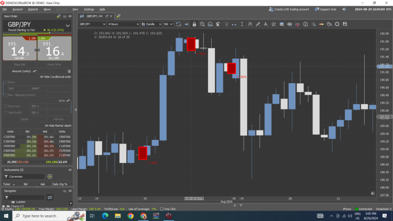393x221 pixels.
Task: Click the Currencies filter field
Action: pyautogui.click(x=24, y=176)
